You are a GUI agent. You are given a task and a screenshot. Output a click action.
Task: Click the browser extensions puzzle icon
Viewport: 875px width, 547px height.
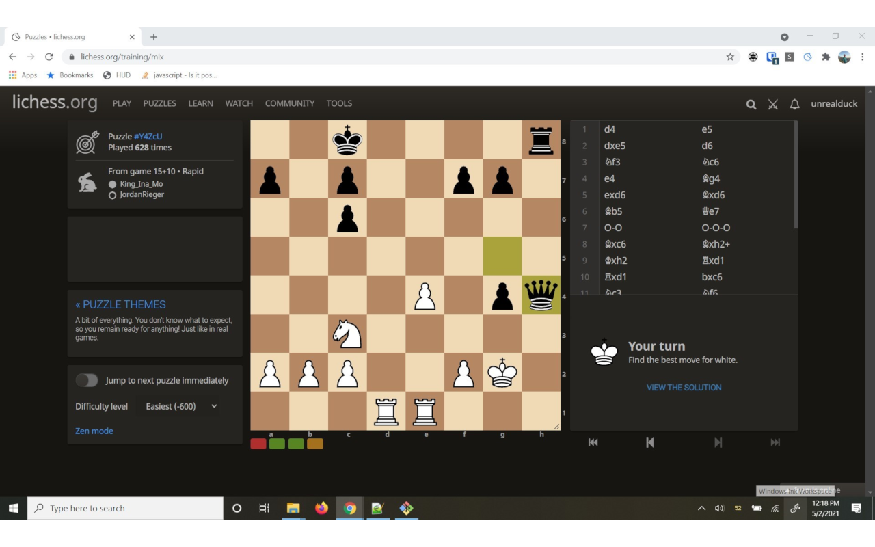[826, 57]
